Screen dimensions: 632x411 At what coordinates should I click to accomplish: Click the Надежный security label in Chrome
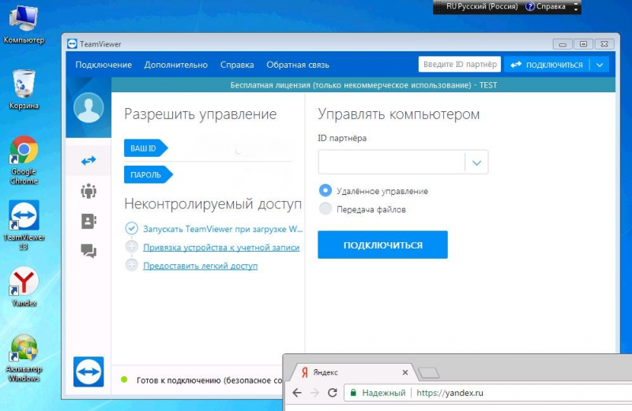(x=384, y=393)
